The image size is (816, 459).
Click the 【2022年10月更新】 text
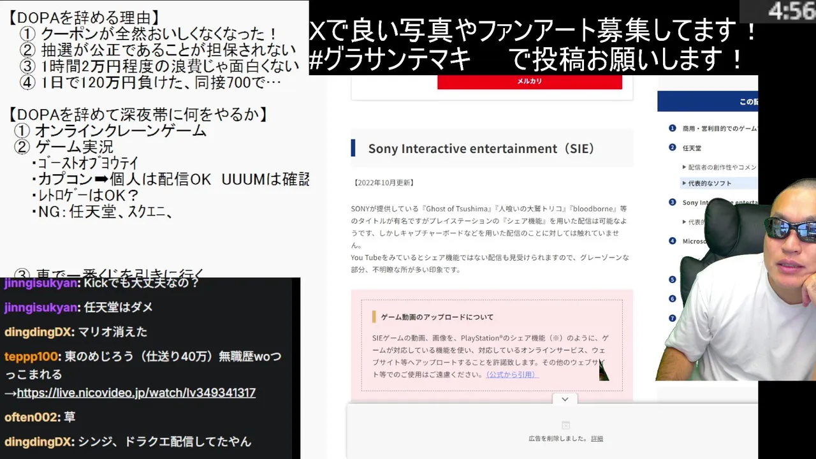coord(383,182)
